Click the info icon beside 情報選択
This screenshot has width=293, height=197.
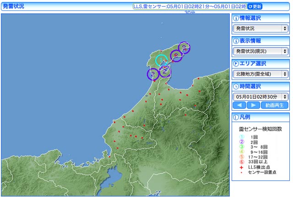pyautogui.click(x=236, y=19)
